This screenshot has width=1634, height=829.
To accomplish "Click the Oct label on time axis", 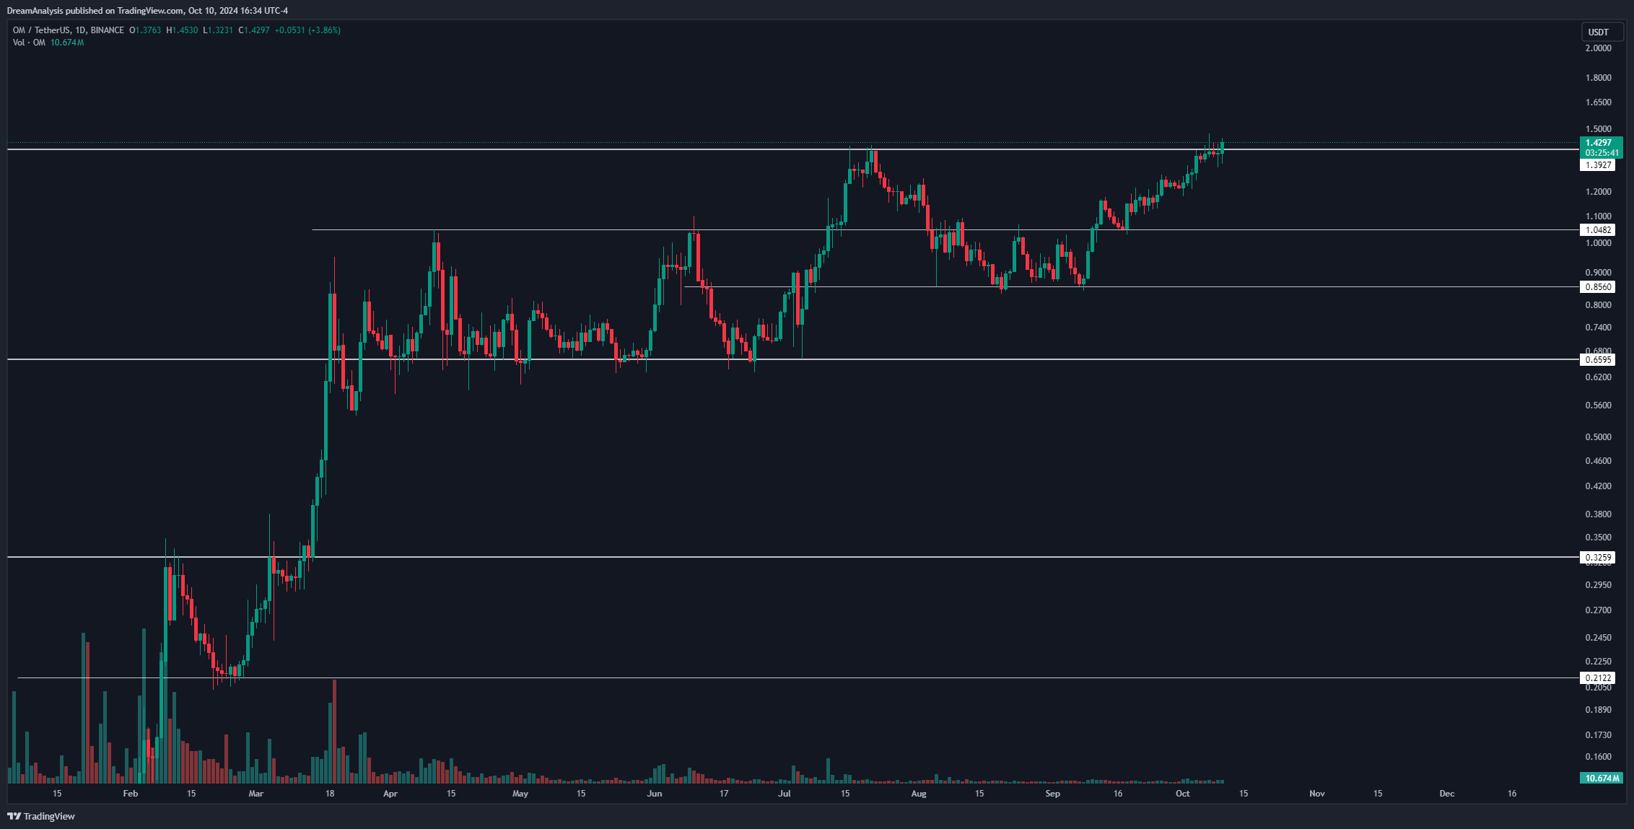I will (1182, 794).
